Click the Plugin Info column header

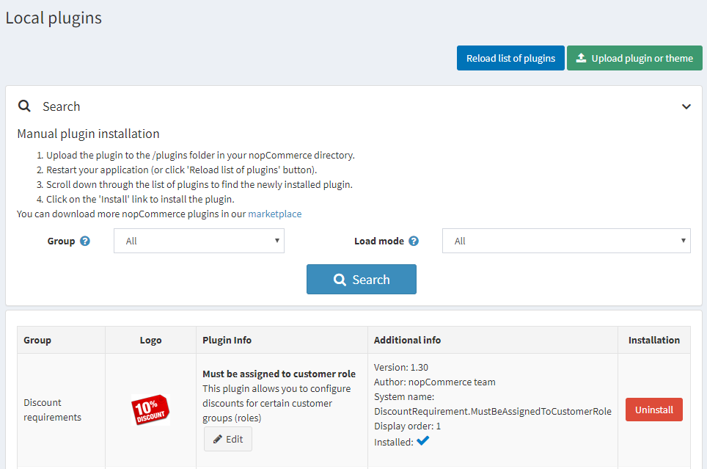(227, 341)
